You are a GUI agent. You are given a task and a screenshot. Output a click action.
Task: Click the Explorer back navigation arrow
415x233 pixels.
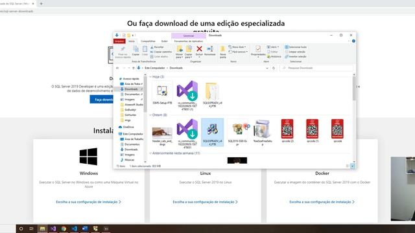tap(117, 68)
